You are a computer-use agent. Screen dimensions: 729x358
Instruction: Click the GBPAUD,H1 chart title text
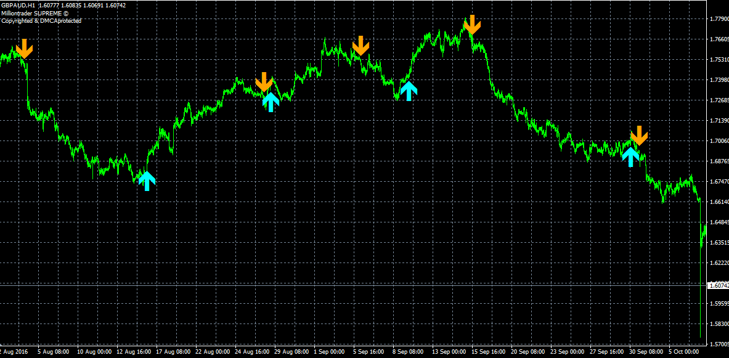coord(18,5)
